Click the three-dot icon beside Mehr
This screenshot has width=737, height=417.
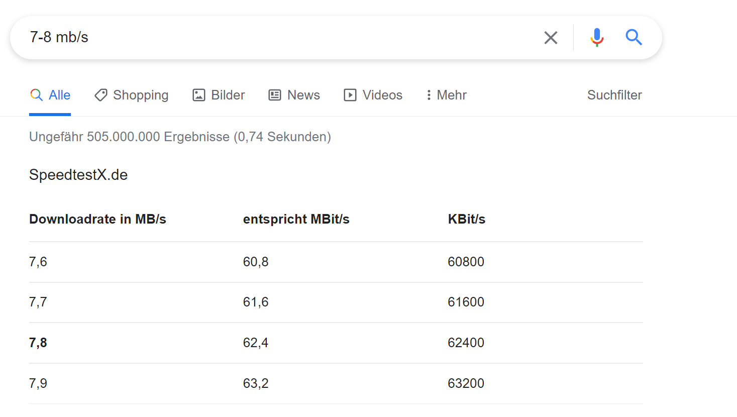click(x=429, y=95)
